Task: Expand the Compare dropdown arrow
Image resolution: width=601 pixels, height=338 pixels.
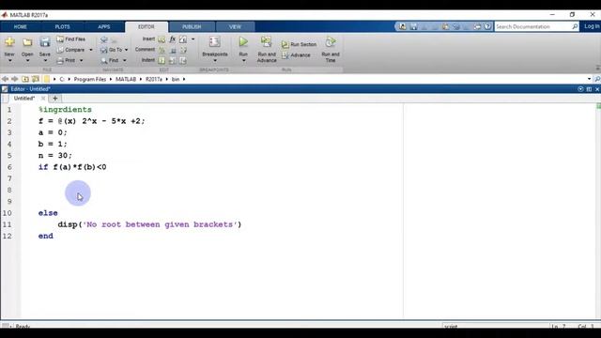Action: (x=91, y=50)
